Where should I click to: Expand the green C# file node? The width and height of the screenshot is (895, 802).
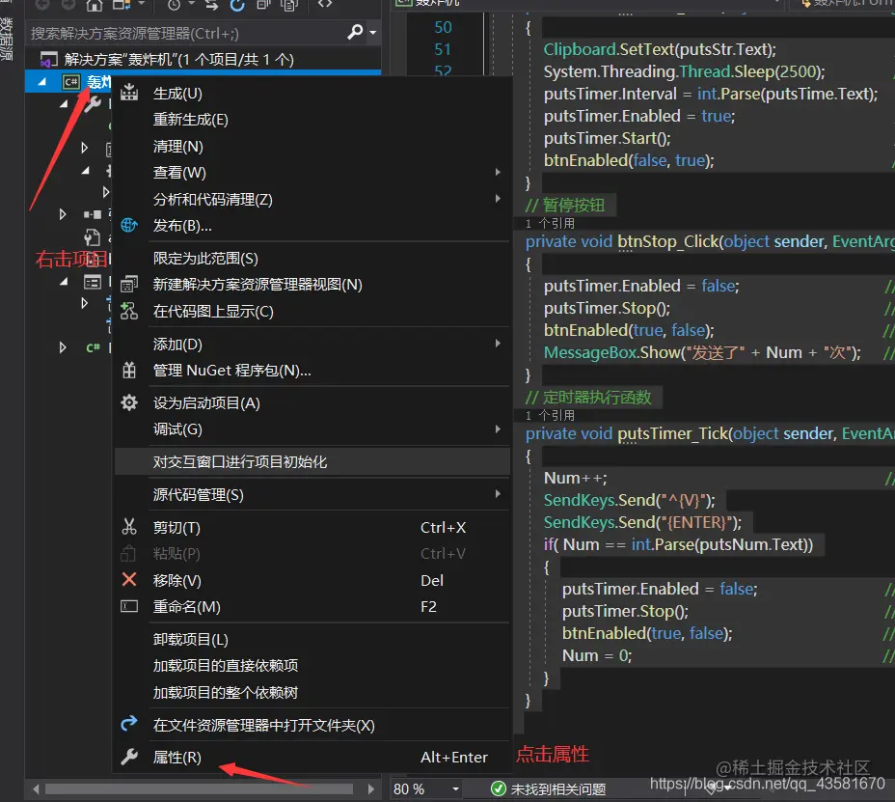click(x=63, y=347)
